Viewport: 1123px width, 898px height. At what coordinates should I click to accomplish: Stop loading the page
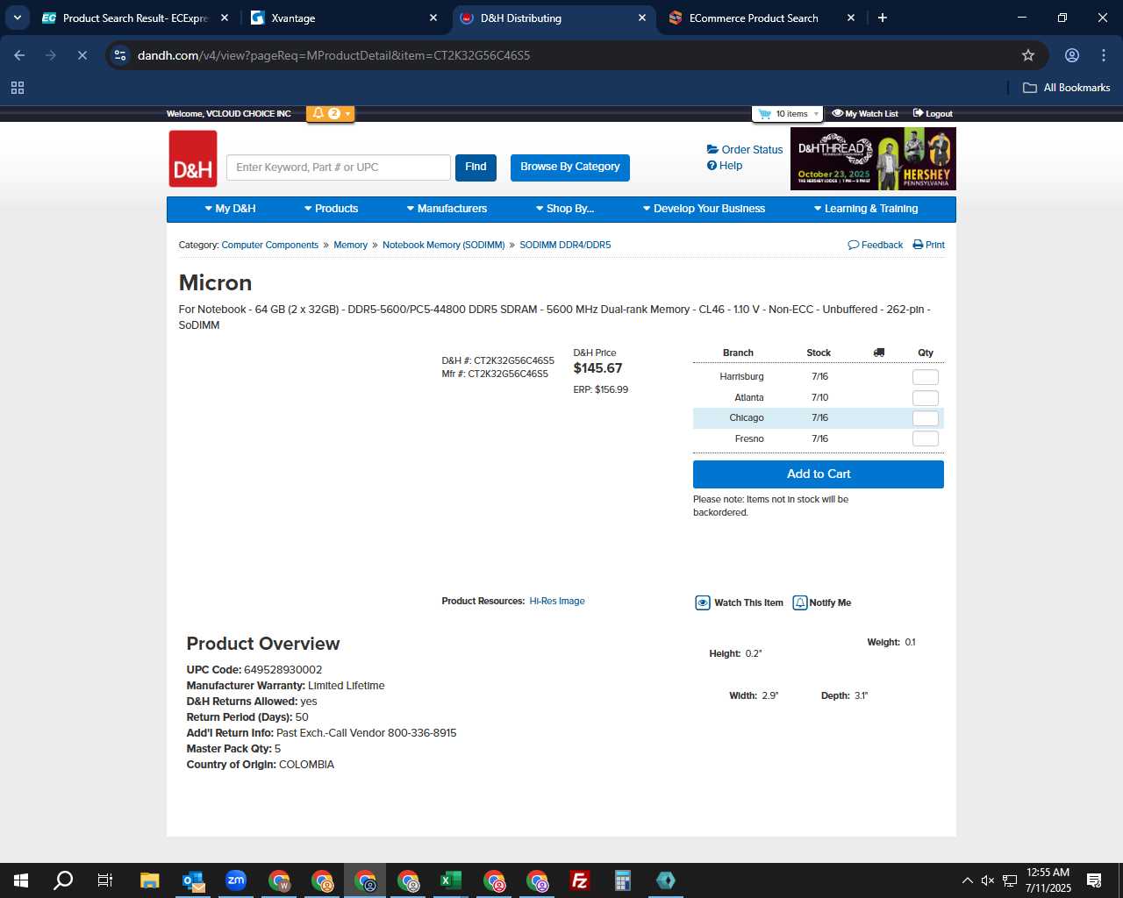82,55
